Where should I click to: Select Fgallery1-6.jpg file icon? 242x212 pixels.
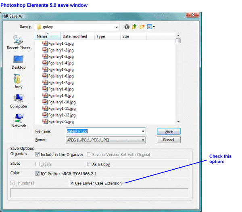click(x=45, y=76)
